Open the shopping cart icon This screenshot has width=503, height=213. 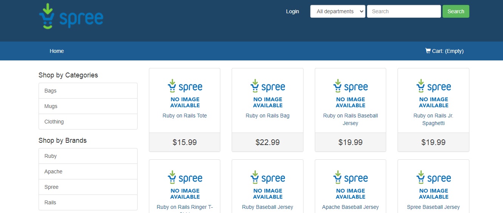click(428, 51)
